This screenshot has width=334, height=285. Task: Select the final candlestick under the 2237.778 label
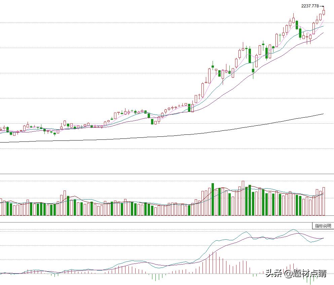[324, 11]
